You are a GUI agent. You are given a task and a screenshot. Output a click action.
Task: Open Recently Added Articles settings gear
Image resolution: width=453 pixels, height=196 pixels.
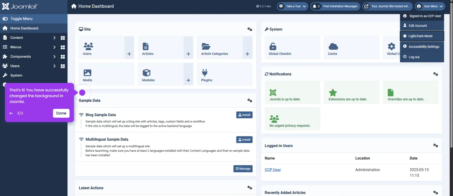coord(436,192)
